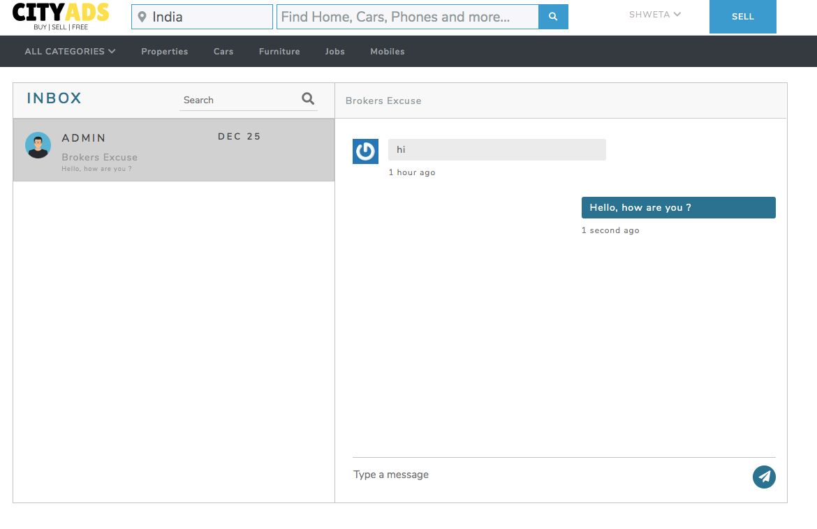Click the location pin icon

(142, 17)
